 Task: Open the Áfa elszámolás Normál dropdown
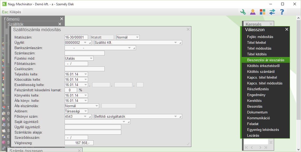[97, 106]
